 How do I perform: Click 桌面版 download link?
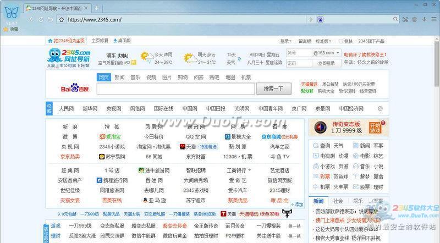click(x=122, y=41)
